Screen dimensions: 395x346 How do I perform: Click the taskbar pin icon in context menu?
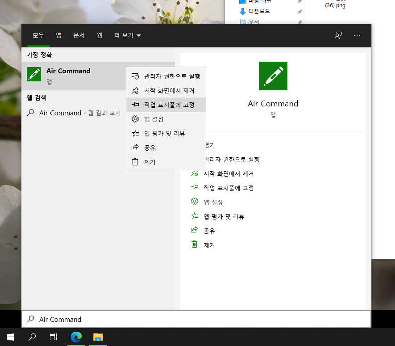click(x=135, y=105)
